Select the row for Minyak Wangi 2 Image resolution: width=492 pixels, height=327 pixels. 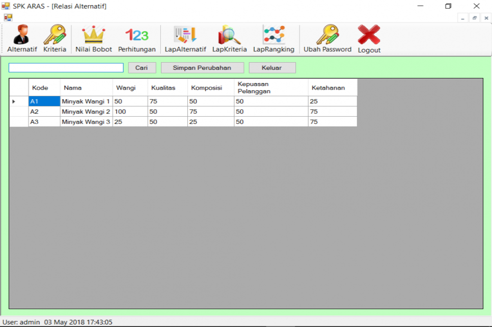[x=86, y=111]
